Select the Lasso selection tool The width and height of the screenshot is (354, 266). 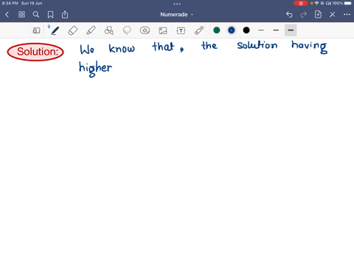(127, 30)
